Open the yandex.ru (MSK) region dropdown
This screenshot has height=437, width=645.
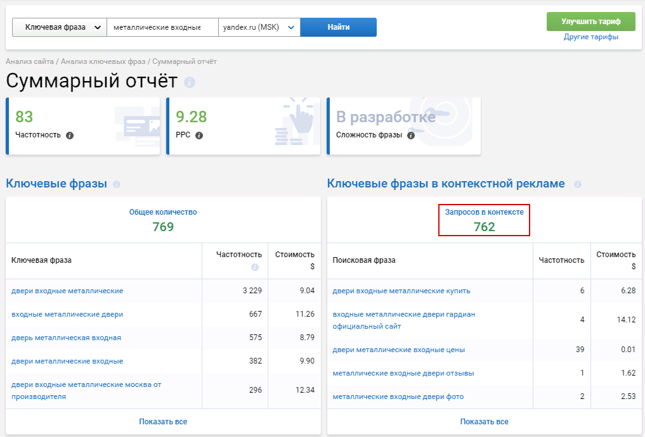pyautogui.click(x=259, y=27)
